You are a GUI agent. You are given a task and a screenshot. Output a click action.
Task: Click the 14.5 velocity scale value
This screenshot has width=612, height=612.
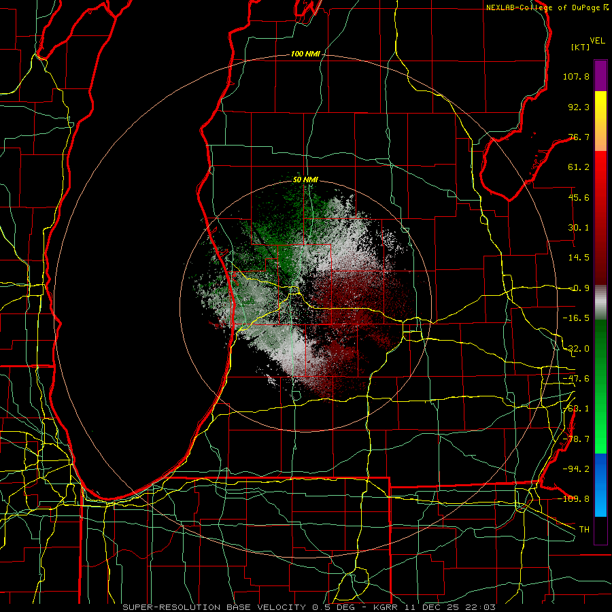click(579, 258)
